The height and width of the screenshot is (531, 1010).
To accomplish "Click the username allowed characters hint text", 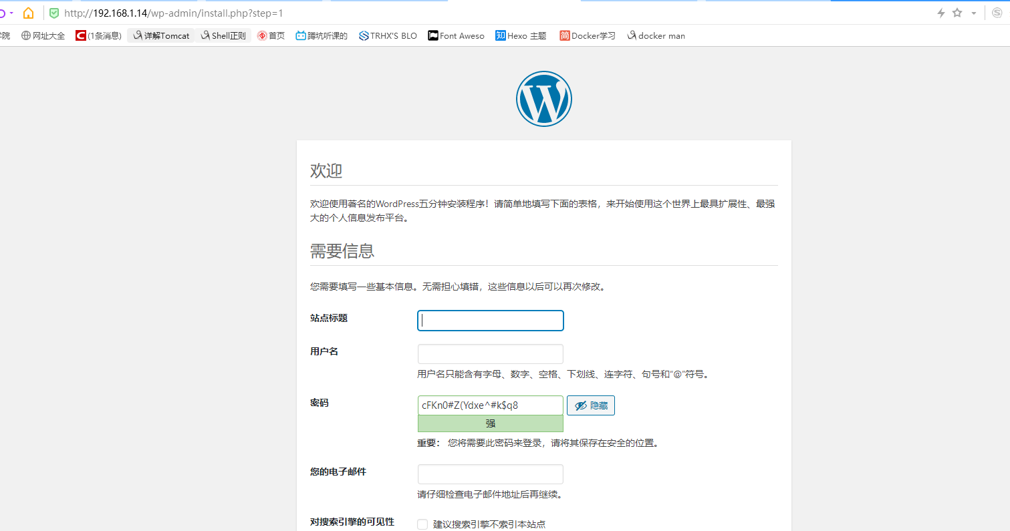I will [564, 374].
